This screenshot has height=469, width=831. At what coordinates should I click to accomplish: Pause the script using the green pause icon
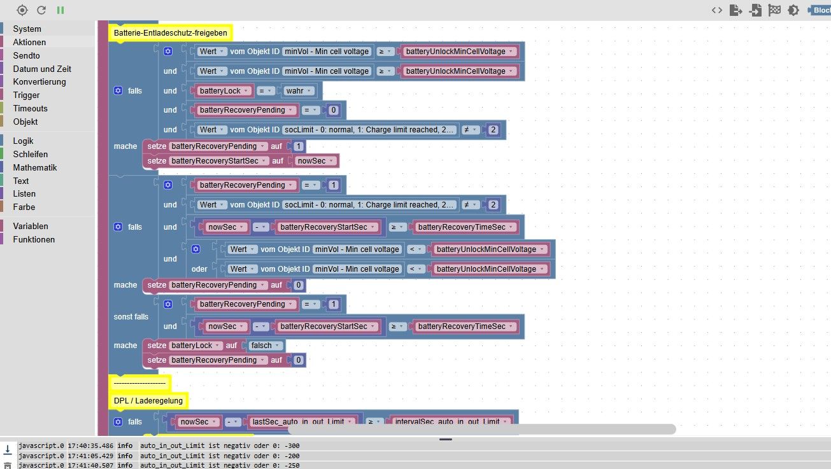[x=60, y=10]
